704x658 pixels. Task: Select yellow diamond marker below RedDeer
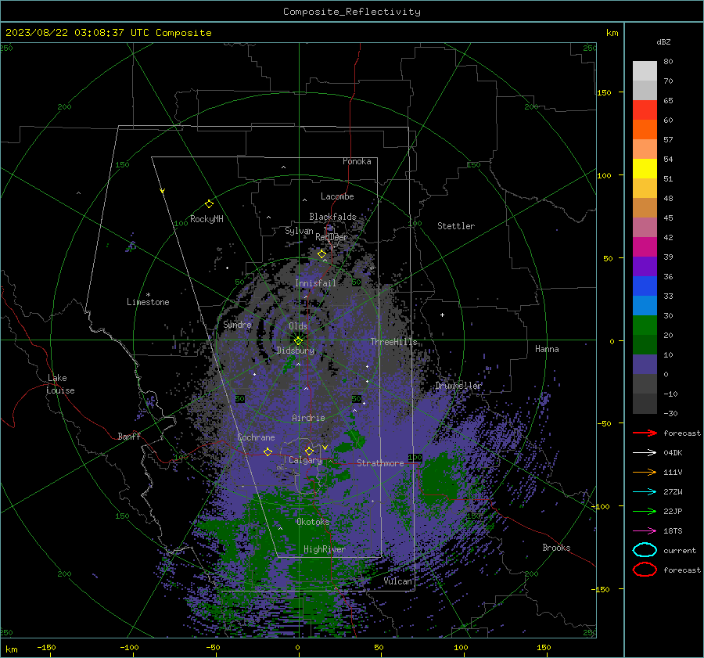click(321, 254)
